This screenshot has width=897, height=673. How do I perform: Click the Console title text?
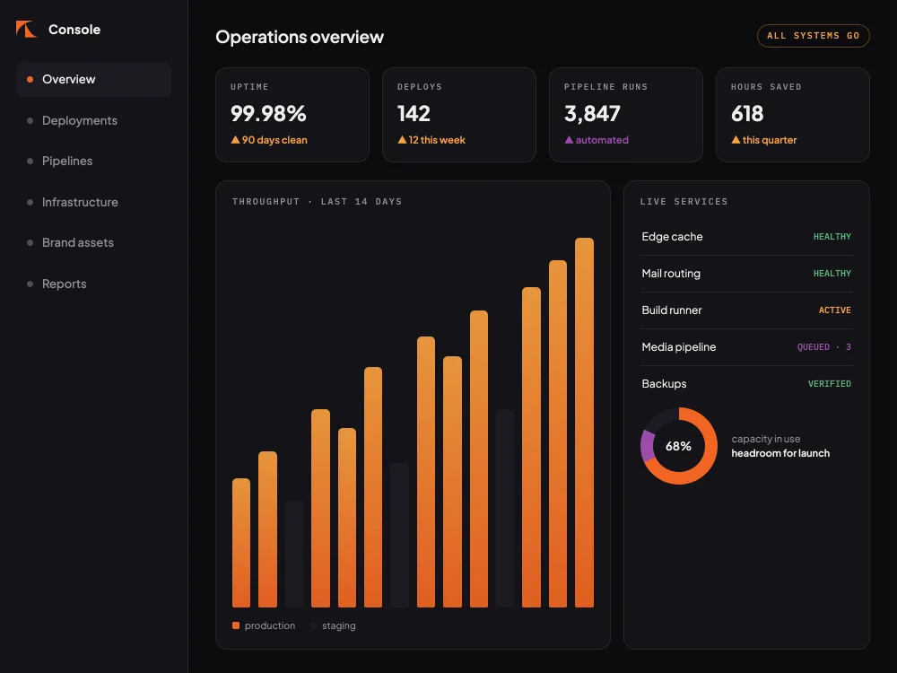pos(74,30)
